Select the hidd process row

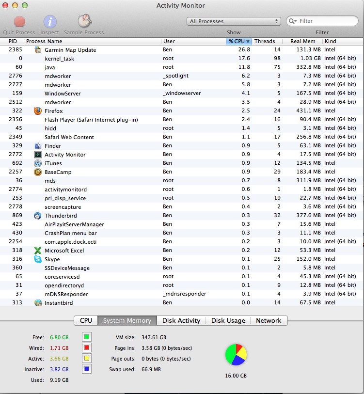pyautogui.click(x=182, y=128)
